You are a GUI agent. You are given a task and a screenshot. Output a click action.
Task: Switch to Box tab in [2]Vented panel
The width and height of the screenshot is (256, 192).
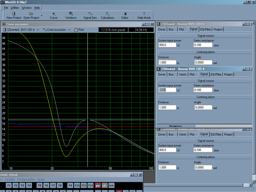point(171,75)
